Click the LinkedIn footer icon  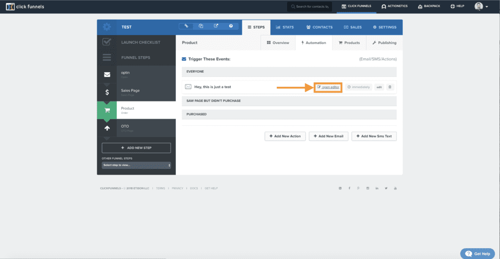pos(377,188)
